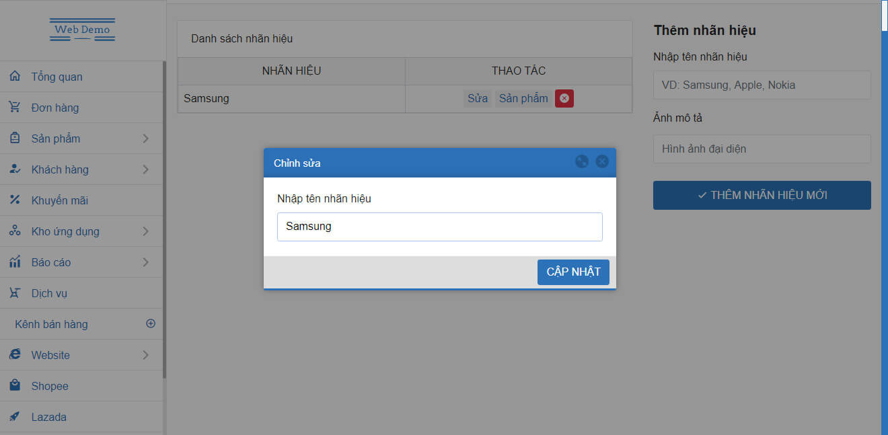Click the Hình ảnh đại diện field
Screen dimensions: 888x435
coord(762,149)
